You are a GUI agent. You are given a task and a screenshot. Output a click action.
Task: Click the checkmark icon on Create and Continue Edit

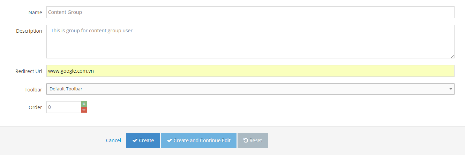170,140
